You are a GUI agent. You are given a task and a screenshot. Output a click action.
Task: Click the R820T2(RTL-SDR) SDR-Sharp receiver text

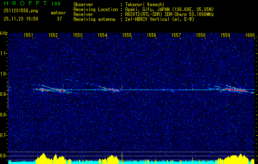click(169, 14)
